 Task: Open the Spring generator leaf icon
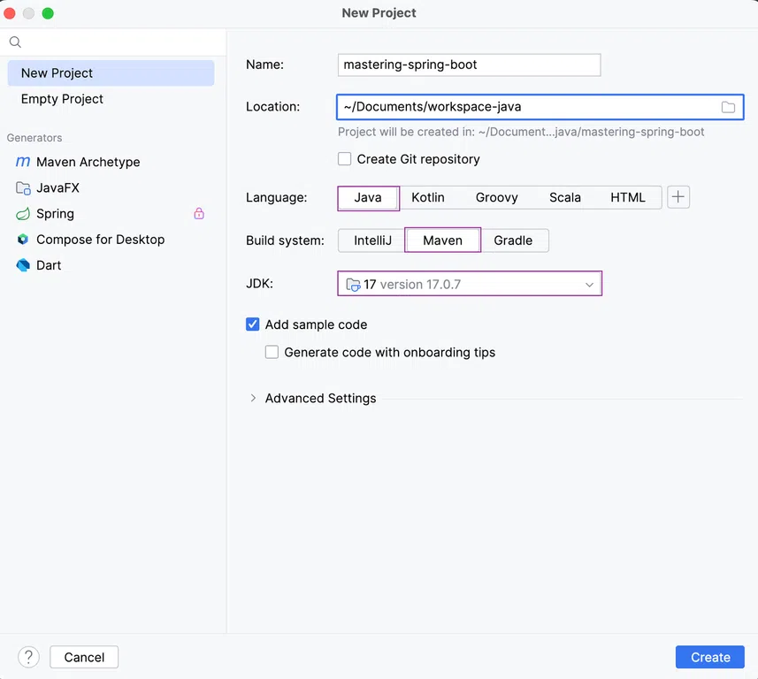click(x=23, y=214)
